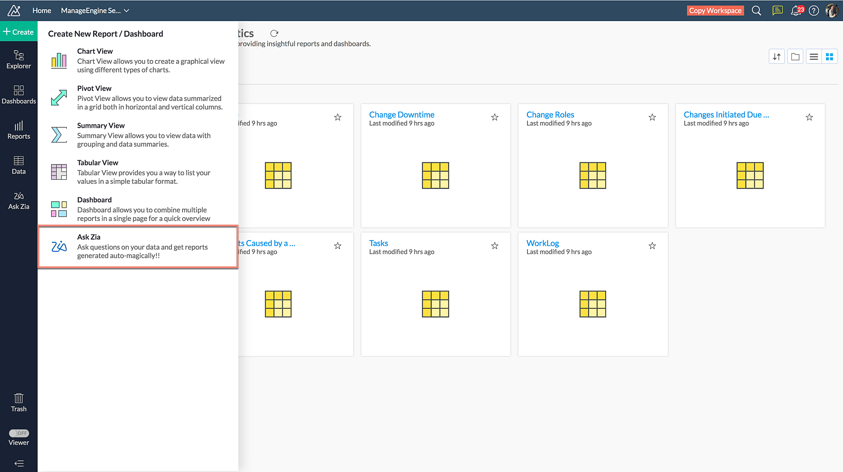Viewport: 843px width, 472px height.
Task: Click the refresh icon beside title
Action: (274, 33)
